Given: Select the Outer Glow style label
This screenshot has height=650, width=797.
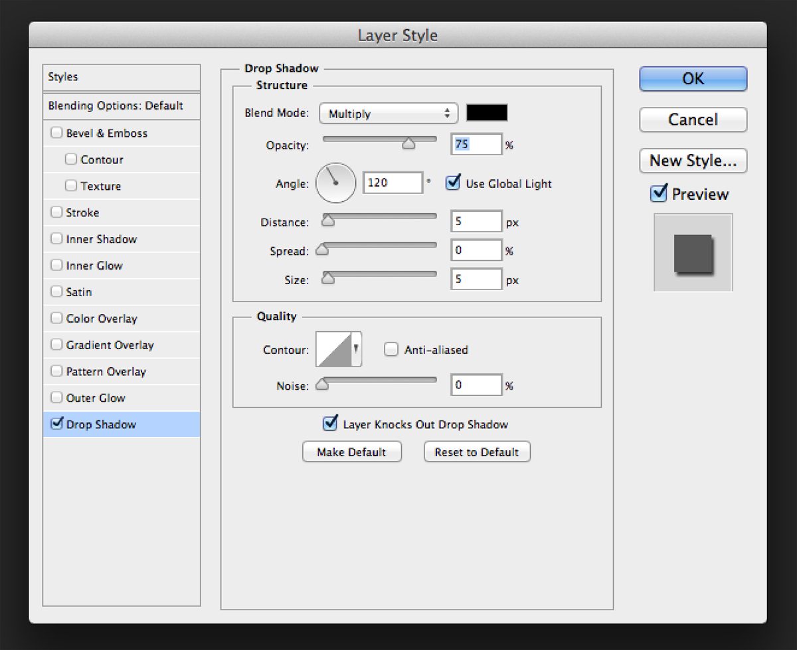Looking at the screenshot, I should click(x=96, y=398).
